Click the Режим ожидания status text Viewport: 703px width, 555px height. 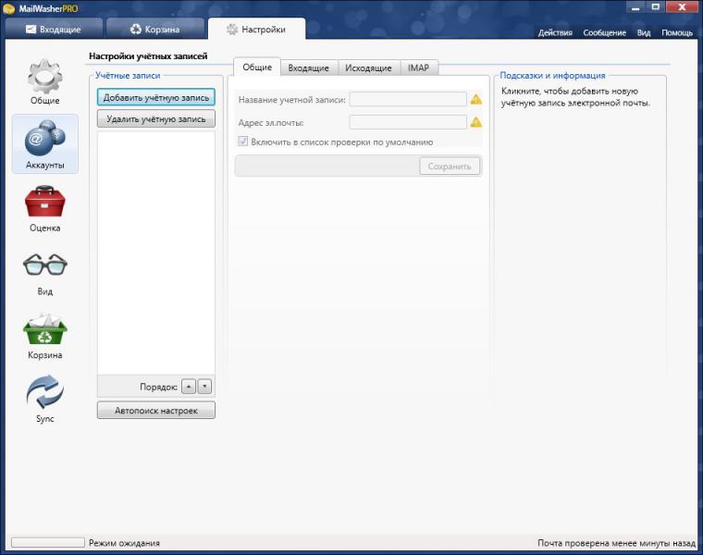(x=124, y=543)
